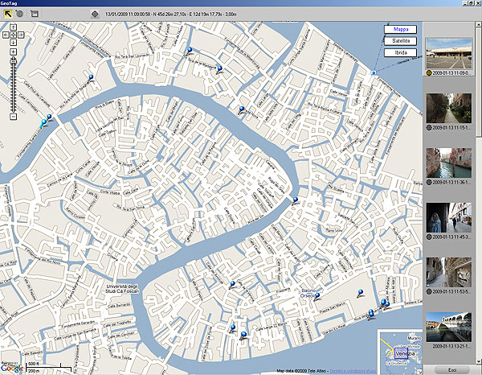Click Venezia rectangle in overview minimap
482x375 pixels.
pyautogui.click(x=401, y=353)
